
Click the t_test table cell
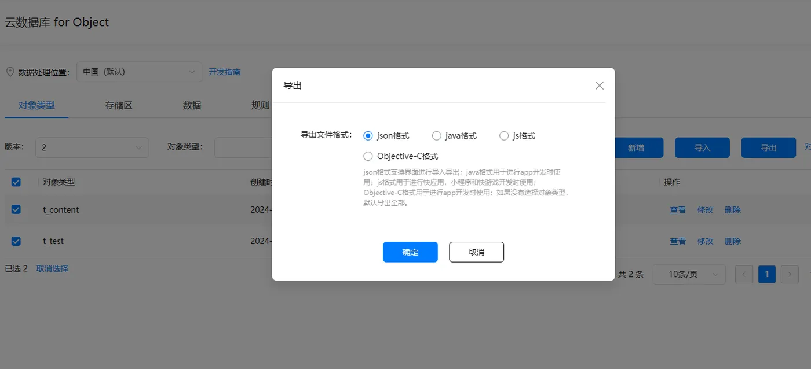[x=53, y=241]
